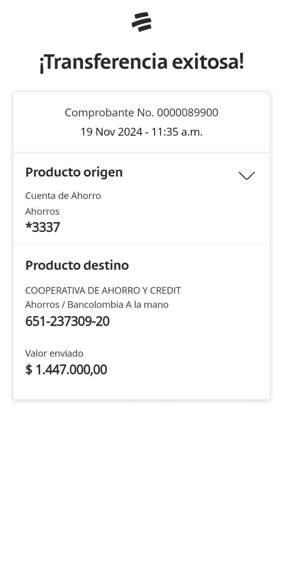Tap the Producto origen heading
Screen dimensions: 283x571
(x=74, y=172)
